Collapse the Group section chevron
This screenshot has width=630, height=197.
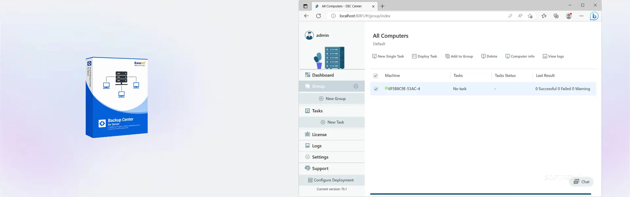click(356, 86)
